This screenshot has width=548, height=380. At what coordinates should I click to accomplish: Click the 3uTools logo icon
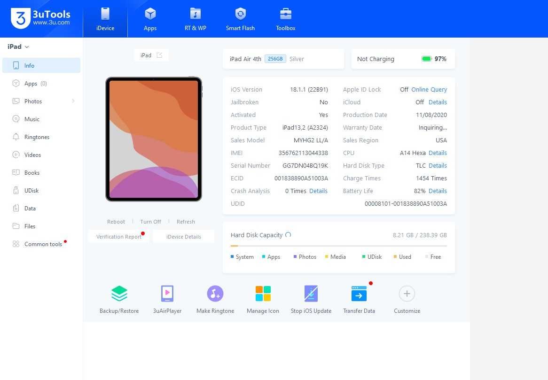tap(21, 18)
